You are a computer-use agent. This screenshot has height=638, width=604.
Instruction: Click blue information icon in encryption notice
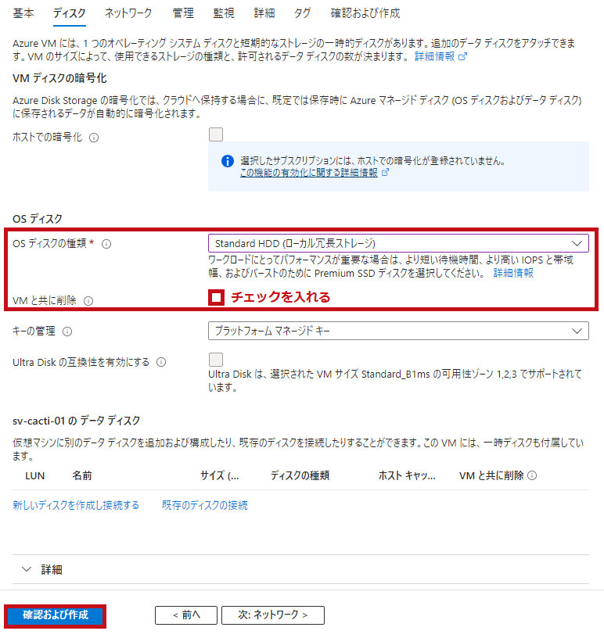point(227,161)
